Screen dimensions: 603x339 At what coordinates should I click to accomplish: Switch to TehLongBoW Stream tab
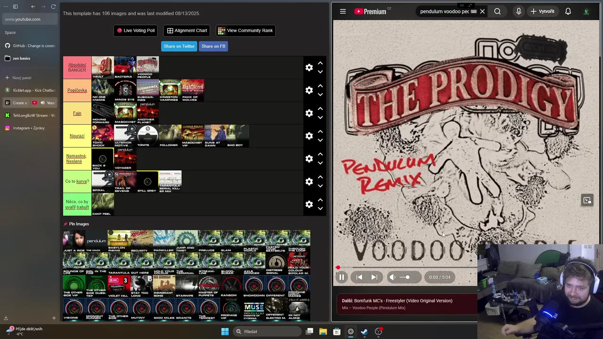click(x=30, y=115)
